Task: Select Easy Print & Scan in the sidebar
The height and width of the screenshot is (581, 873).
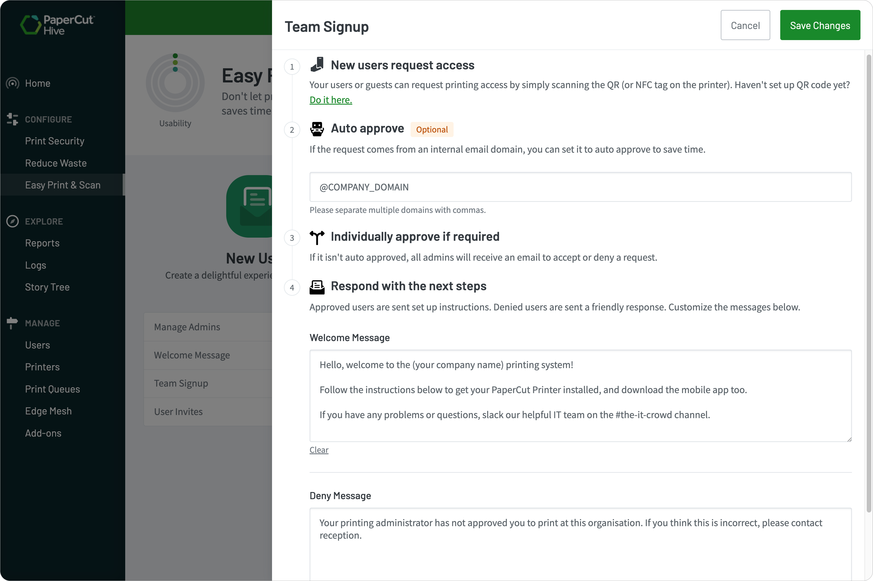Action: [63, 185]
